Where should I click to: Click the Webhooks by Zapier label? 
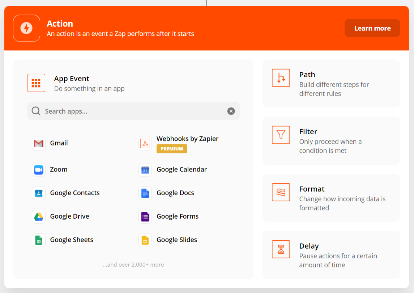pyautogui.click(x=187, y=139)
